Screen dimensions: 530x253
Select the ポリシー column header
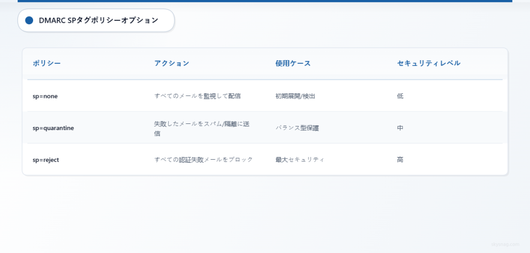pyautogui.click(x=47, y=63)
